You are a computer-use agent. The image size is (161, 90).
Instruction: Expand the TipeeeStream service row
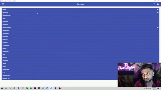80,30
